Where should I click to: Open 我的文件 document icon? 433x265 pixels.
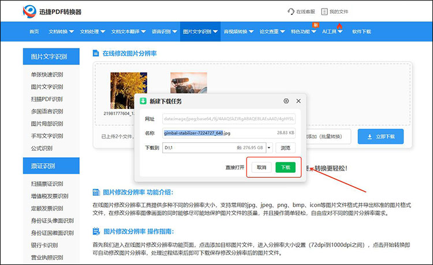[x=324, y=12]
